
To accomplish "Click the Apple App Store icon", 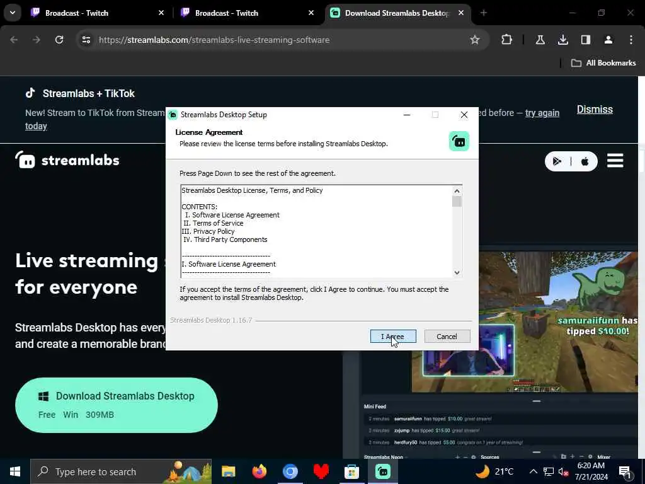I will (585, 161).
